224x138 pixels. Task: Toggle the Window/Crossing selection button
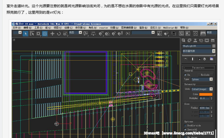[45, 34]
